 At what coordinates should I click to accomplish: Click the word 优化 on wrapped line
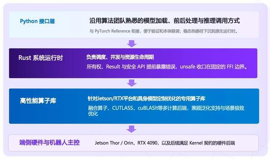(93, 114)
